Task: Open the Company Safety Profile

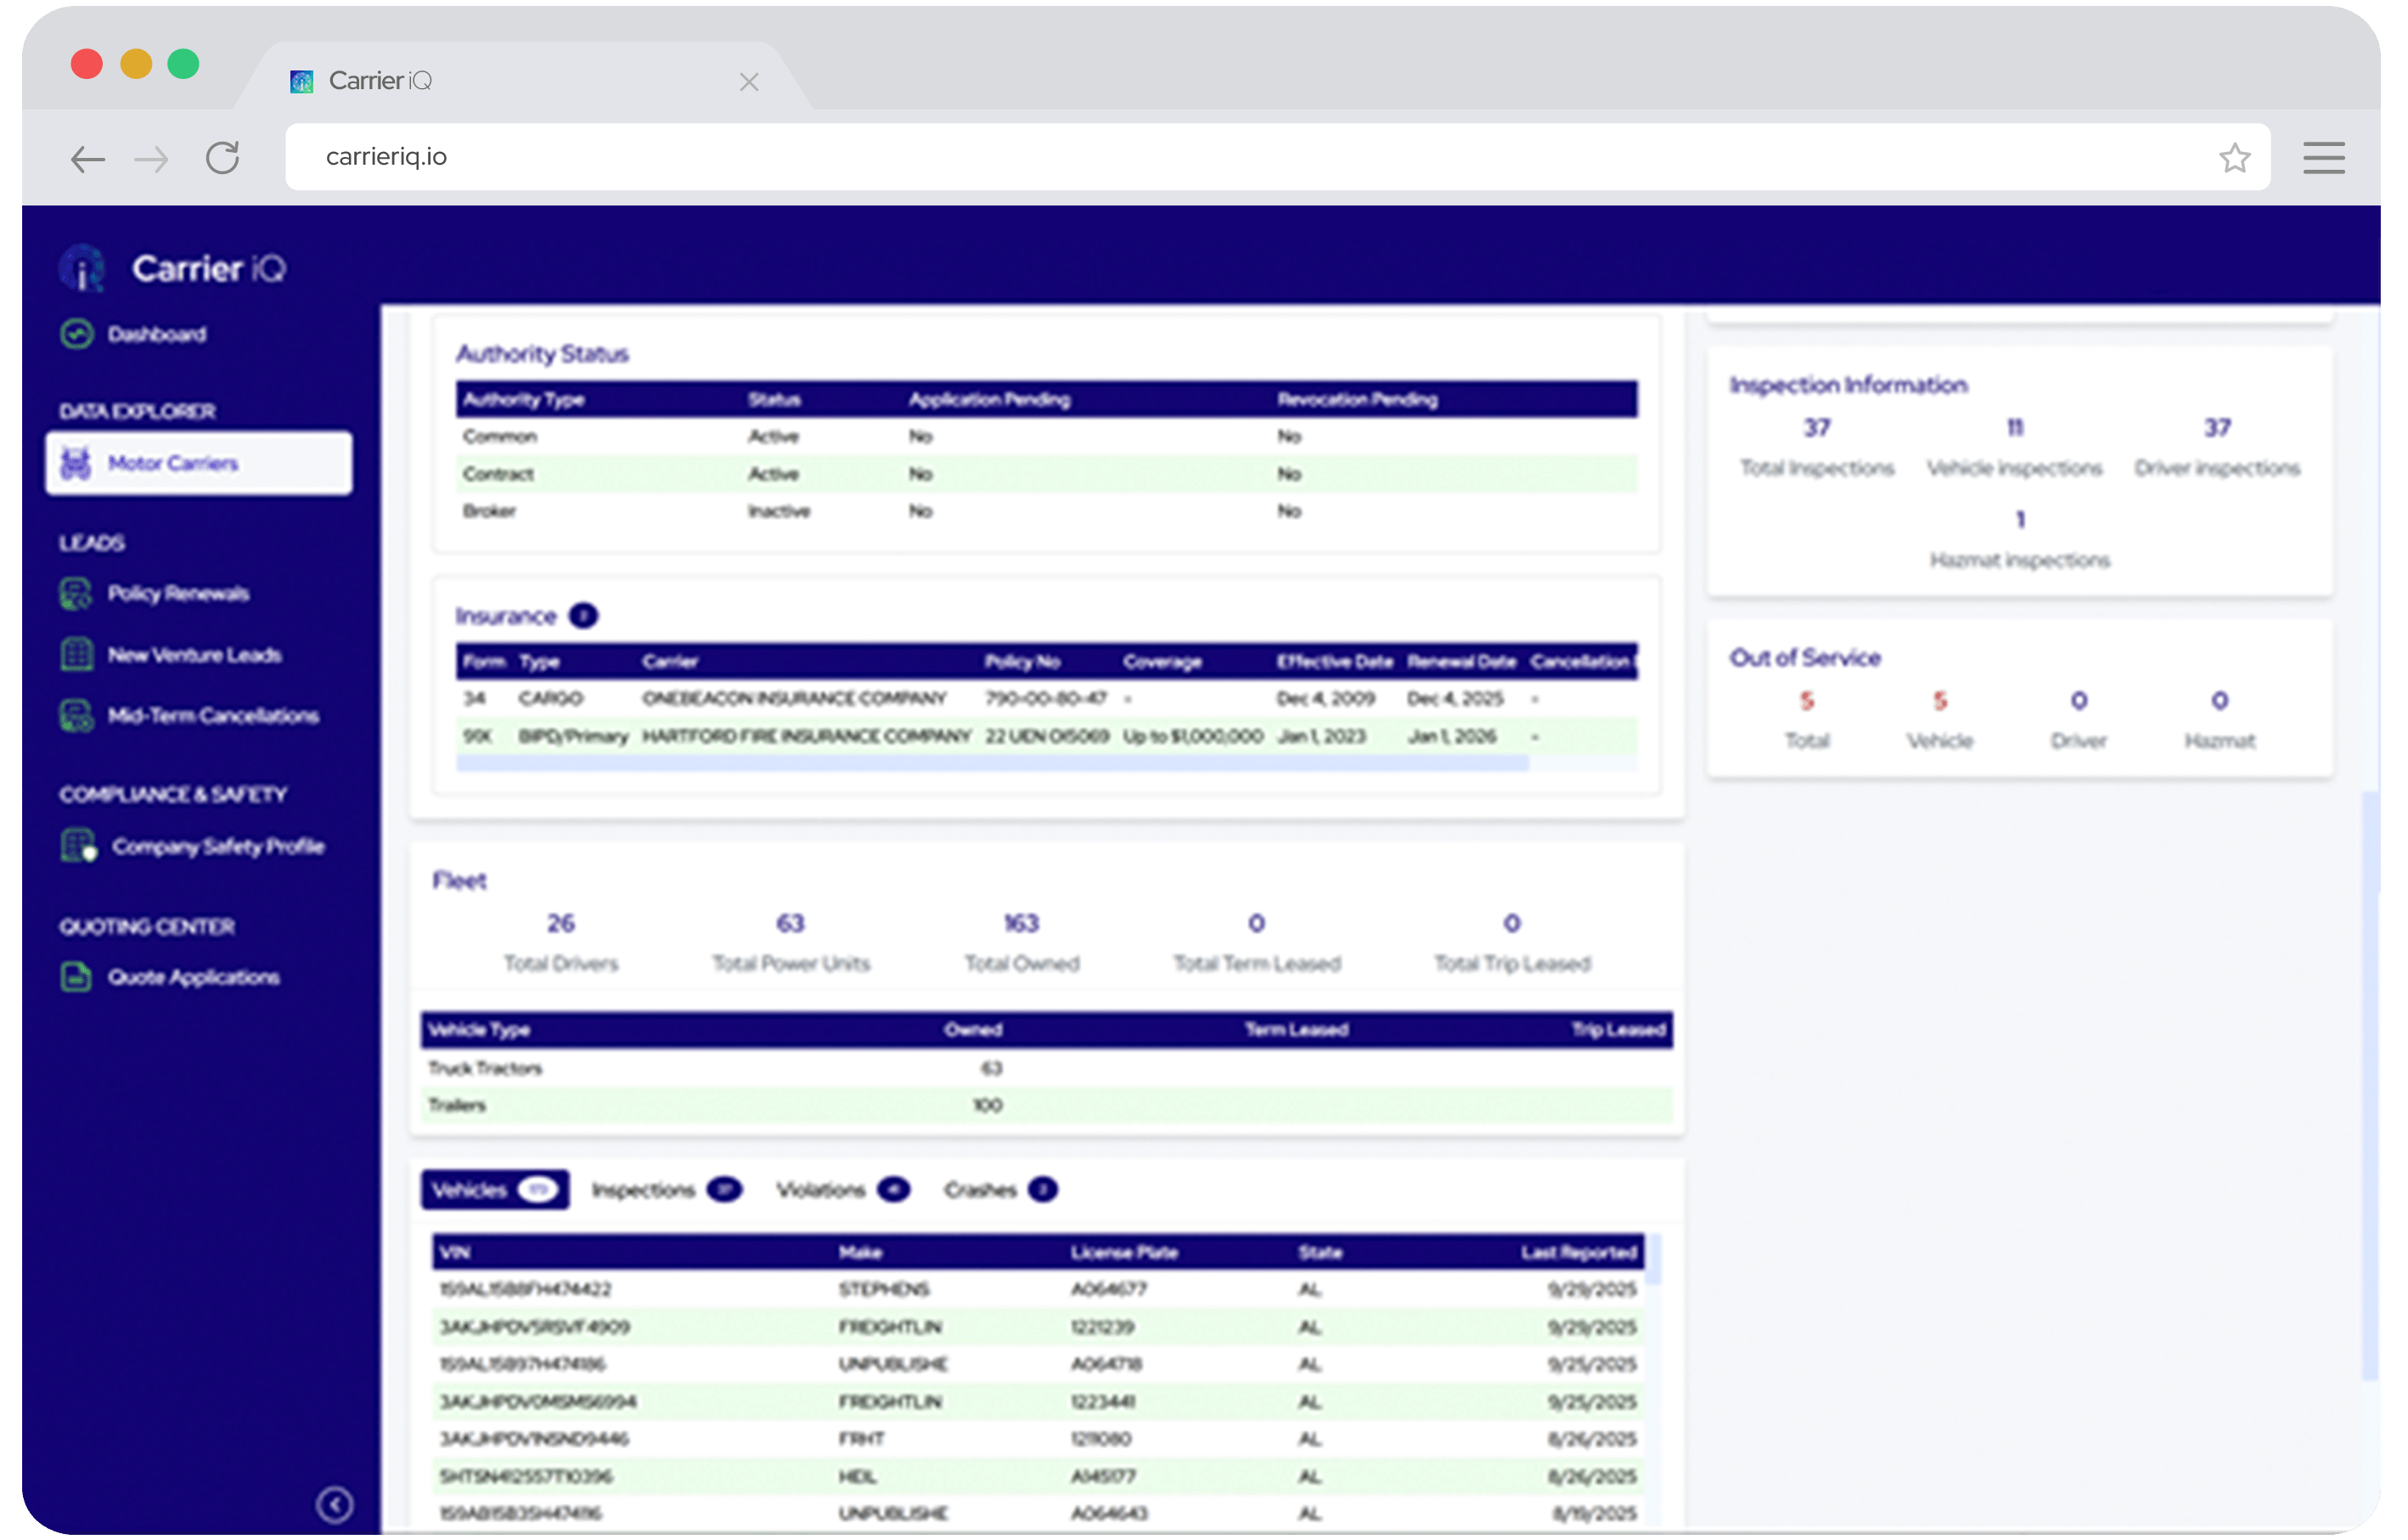Action: 217,846
